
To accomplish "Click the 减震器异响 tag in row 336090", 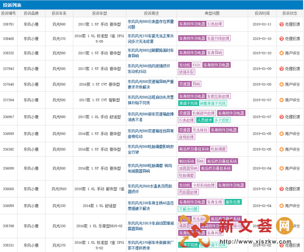I will tap(188, 168).
